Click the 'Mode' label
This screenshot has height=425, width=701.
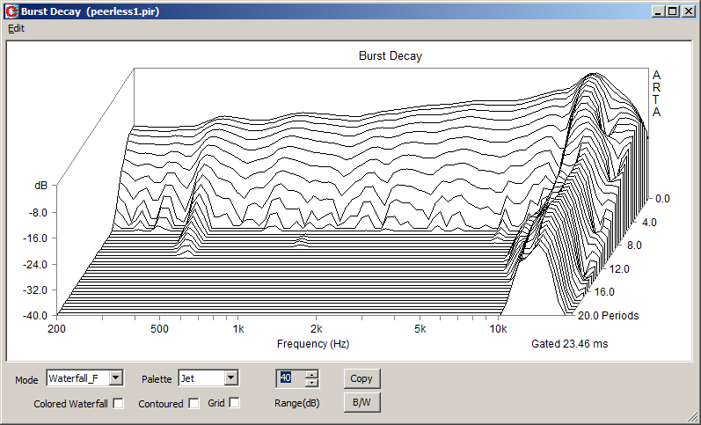pyautogui.click(x=26, y=380)
